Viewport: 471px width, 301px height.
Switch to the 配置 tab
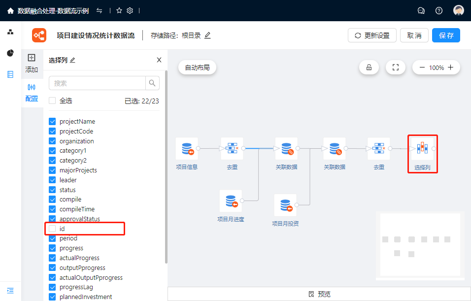point(32,92)
